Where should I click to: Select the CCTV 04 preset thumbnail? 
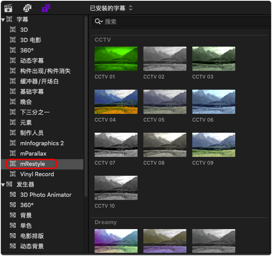[x=116, y=102]
